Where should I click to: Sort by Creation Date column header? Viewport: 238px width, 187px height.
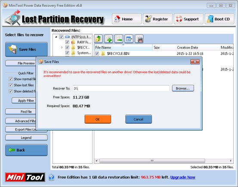click(x=198, y=47)
